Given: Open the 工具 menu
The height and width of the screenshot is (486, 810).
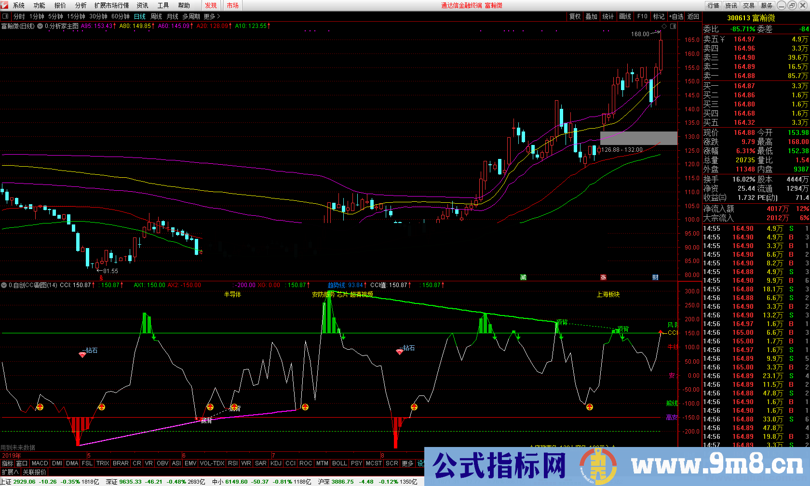Looking at the screenshot, I should (x=163, y=5).
